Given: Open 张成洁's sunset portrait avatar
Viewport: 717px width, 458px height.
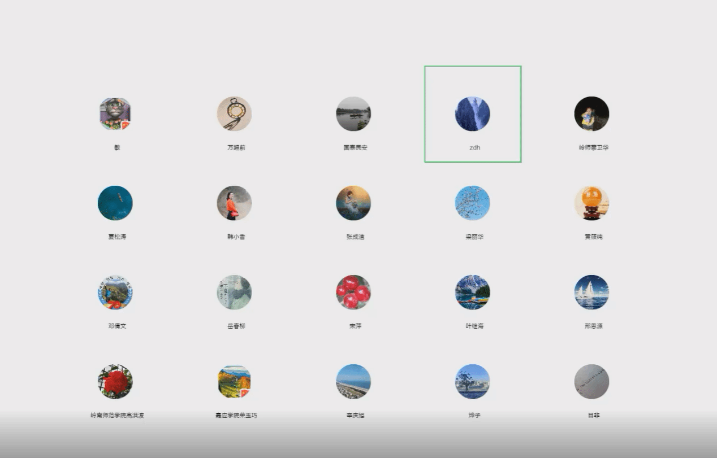Looking at the screenshot, I should click(353, 203).
